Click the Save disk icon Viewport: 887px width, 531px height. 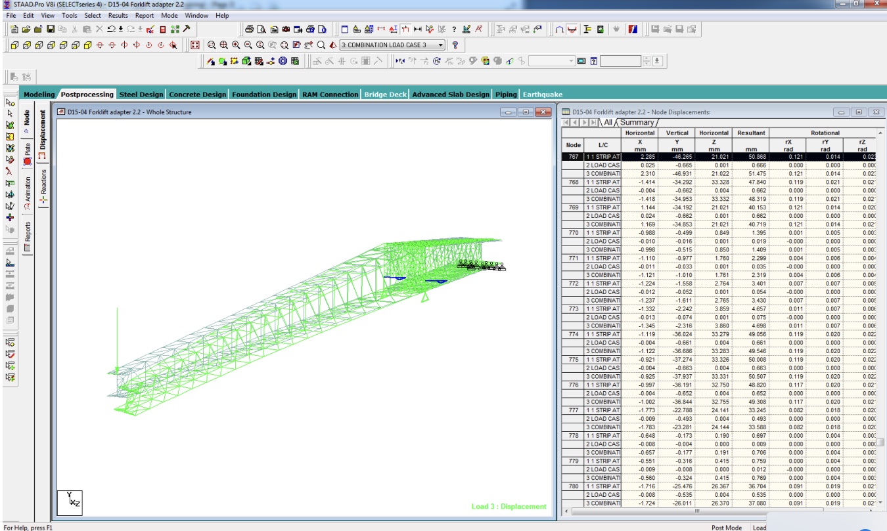pos(51,29)
